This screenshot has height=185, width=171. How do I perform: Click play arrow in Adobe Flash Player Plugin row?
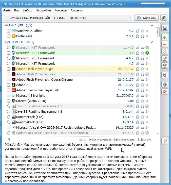(x=147, y=69)
